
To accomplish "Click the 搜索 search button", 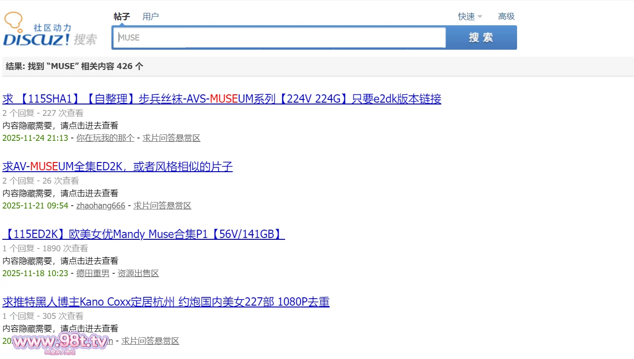I will (481, 38).
